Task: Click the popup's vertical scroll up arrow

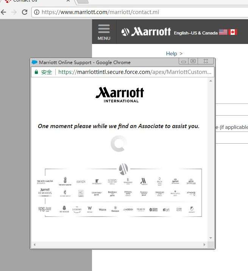Action: tap(211, 81)
